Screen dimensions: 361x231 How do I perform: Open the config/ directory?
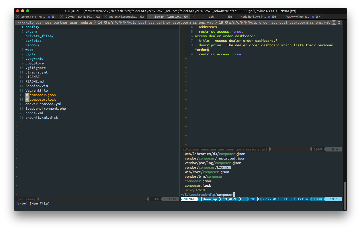pyautogui.click(x=32, y=27)
